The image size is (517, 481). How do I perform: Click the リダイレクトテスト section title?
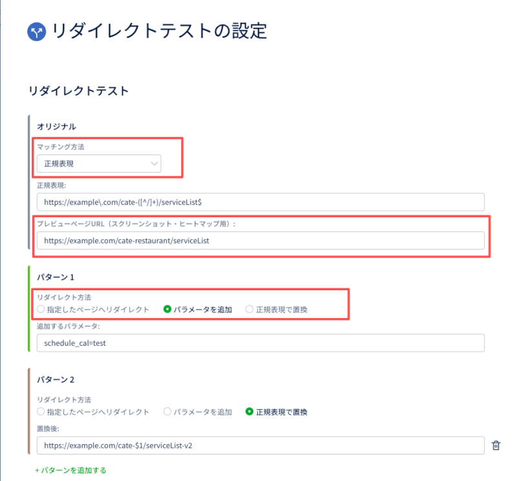point(78,91)
